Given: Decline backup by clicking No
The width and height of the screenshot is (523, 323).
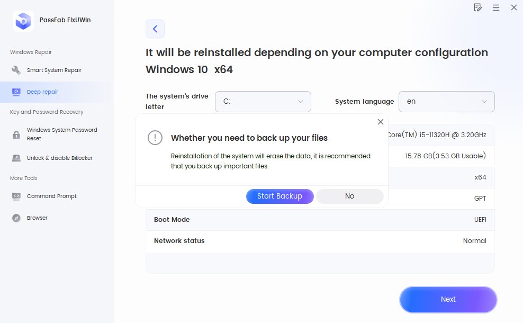Looking at the screenshot, I should (x=349, y=196).
